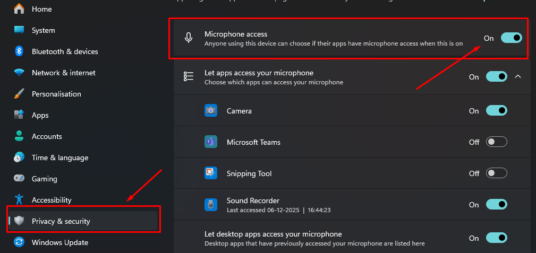536x253 pixels.
Task: Open System settings page
Action: [44, 30]
